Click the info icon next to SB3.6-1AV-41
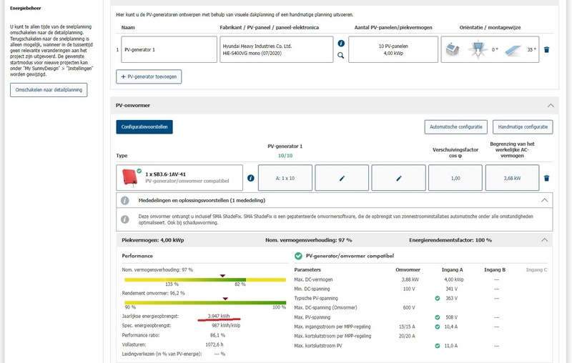The width and height of the screenshot is (572, 363). click(251, 178)
